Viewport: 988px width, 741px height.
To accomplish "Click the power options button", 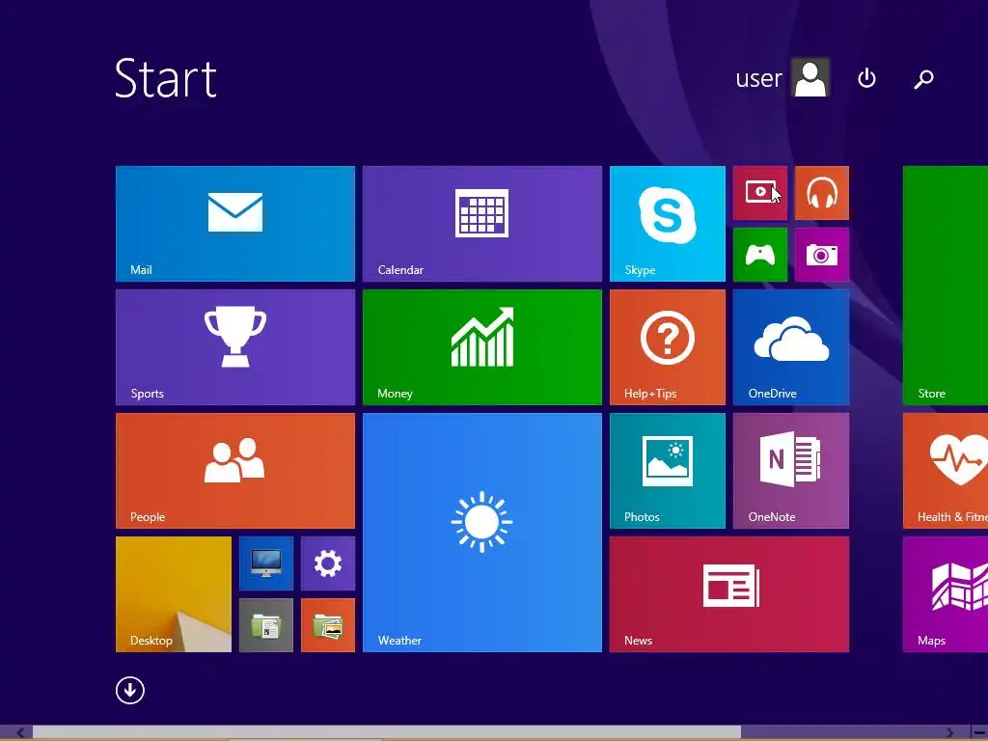I will (867, 78).
